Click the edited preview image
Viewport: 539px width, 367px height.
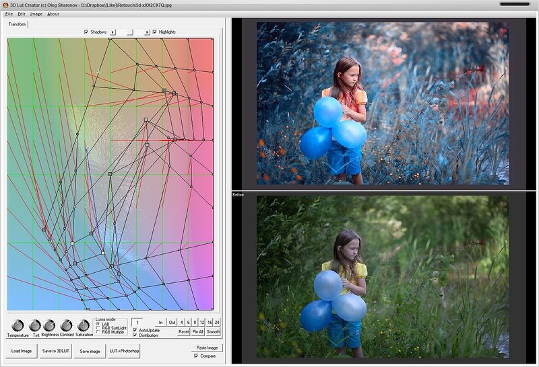[x=383, y=104]
